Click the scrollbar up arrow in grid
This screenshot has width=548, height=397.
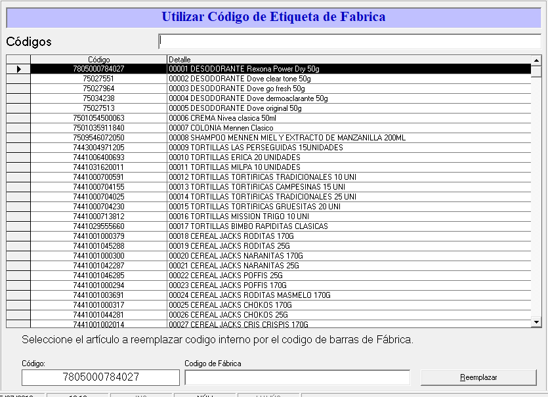536,71
